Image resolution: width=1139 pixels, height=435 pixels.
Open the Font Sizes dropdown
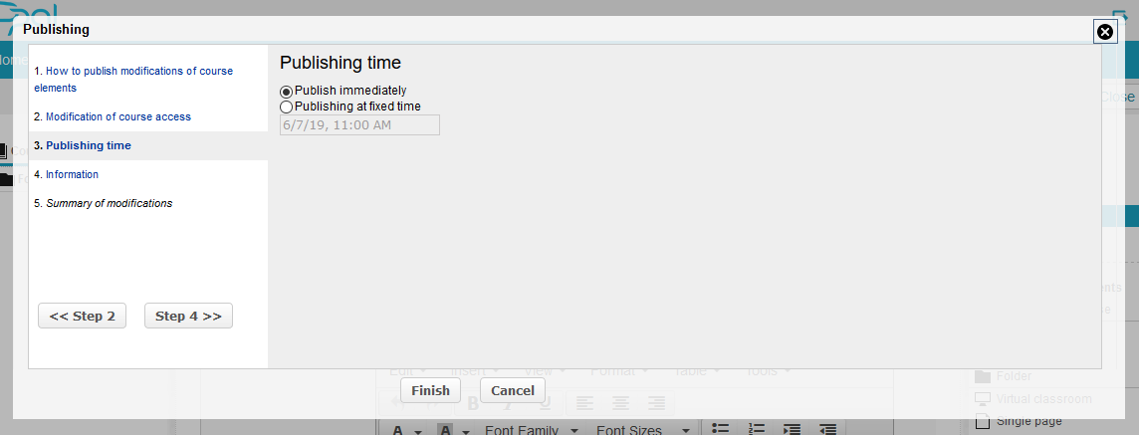point(643,429)
